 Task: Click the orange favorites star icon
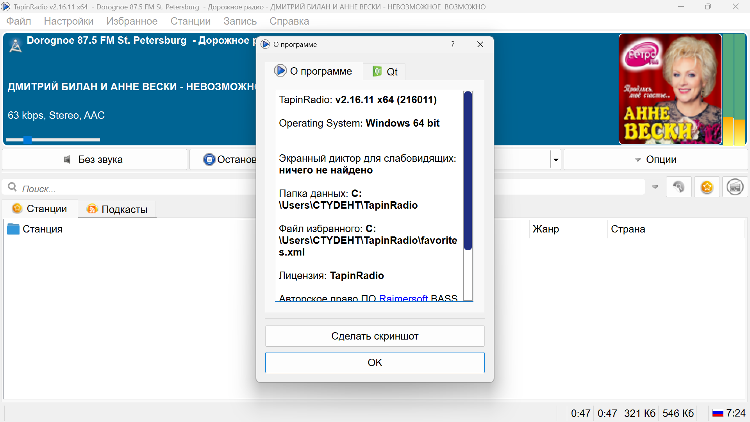707,187
